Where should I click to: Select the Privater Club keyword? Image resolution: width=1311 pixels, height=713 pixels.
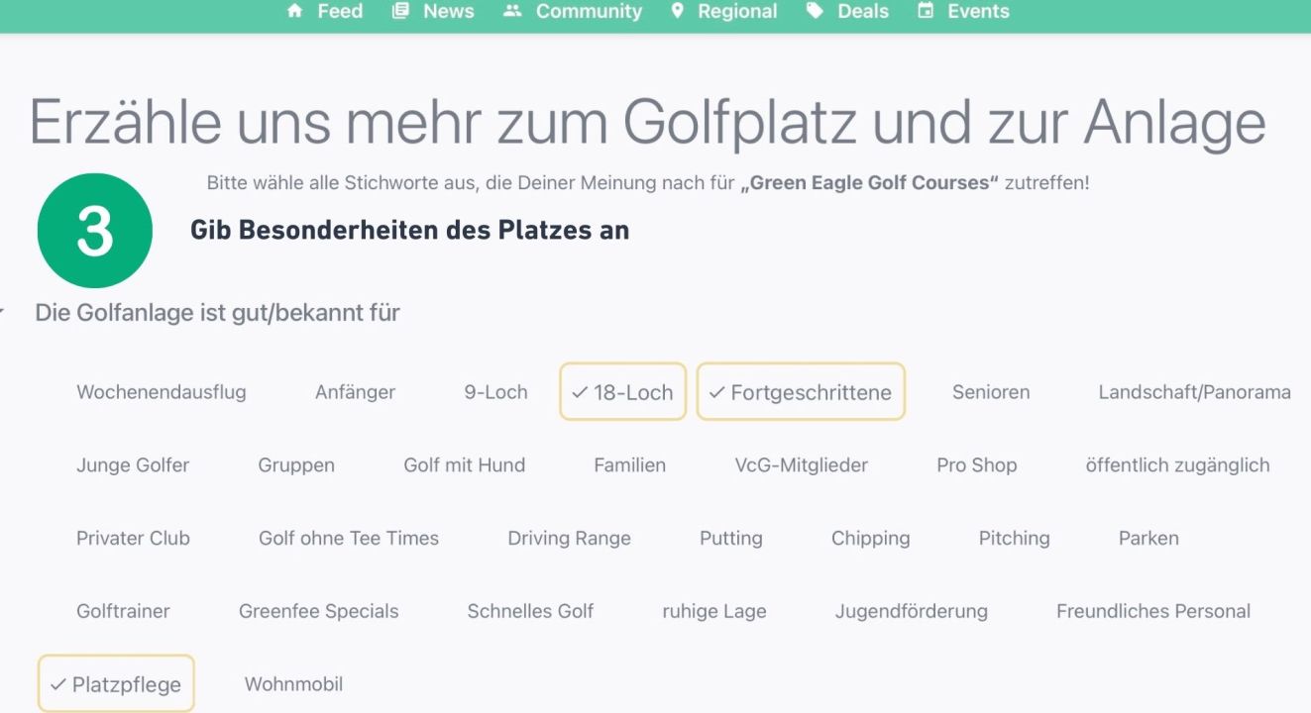pyautogui.click(x=133, y=539)
